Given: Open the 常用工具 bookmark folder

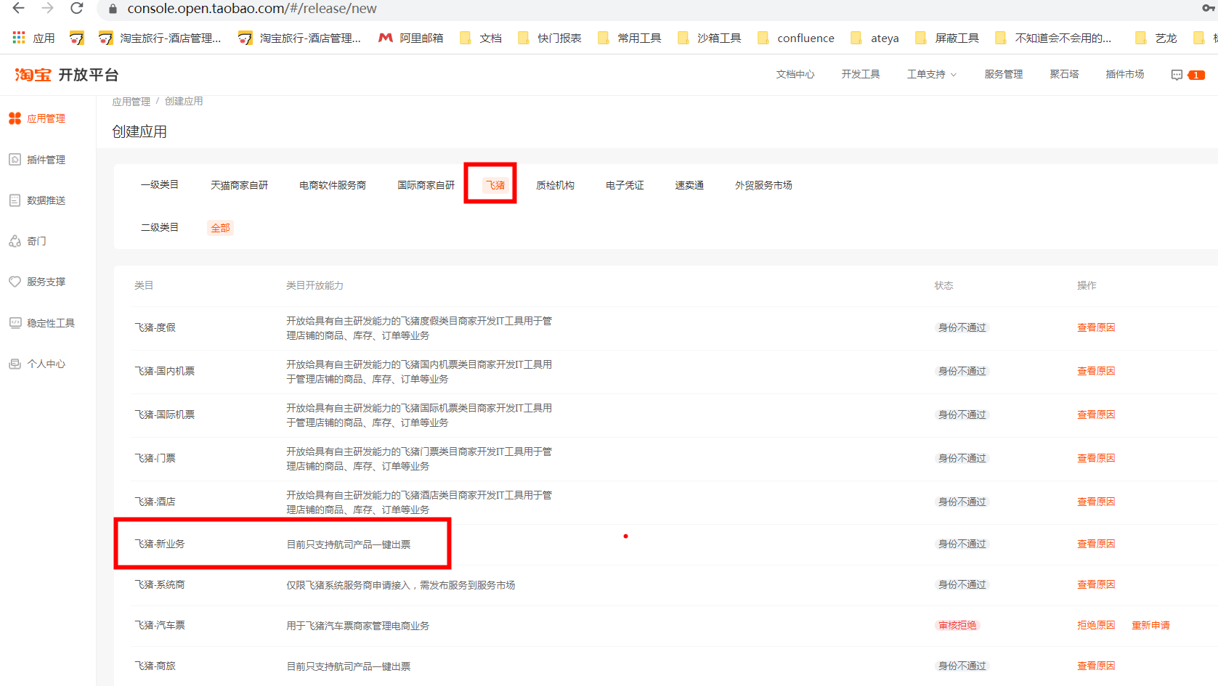Looking at the screenshot, I should coord(630,38).
